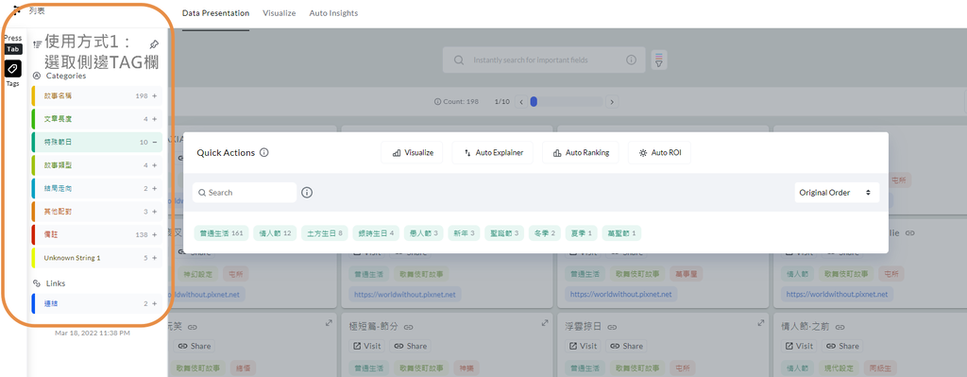Pin the tag sidebar with pushpin icon

pos(154,44)
